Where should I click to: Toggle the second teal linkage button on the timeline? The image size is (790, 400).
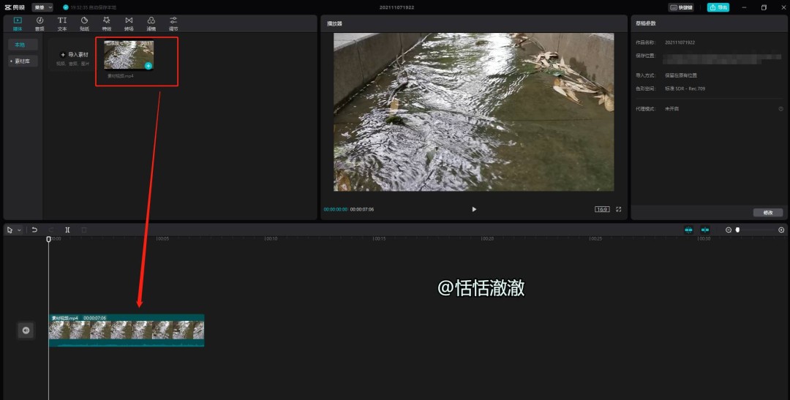[x=705, y=230]
